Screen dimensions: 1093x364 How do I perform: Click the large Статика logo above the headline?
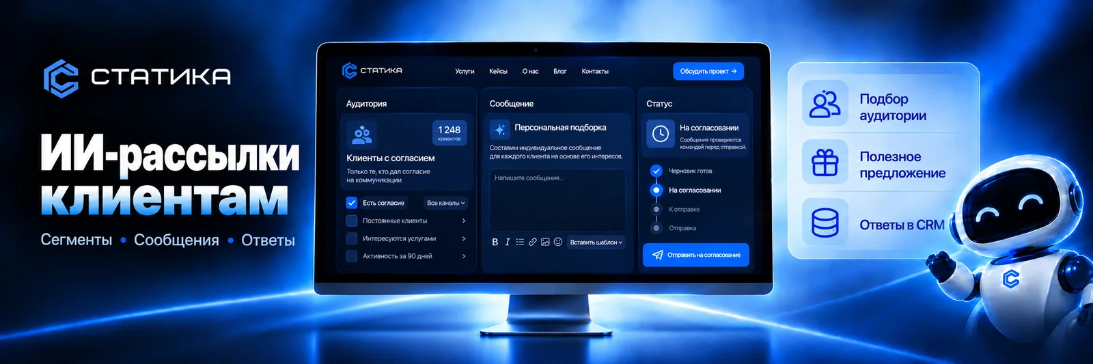[137, 78]
